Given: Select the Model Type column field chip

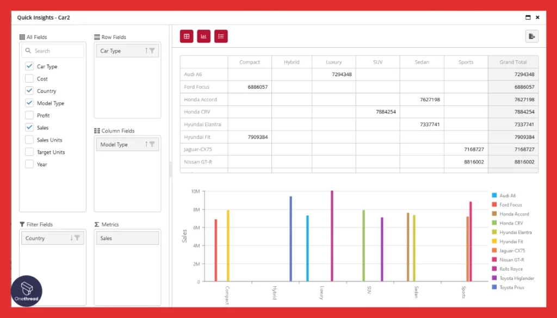Looking at the screenshot, I should (127, 145).
